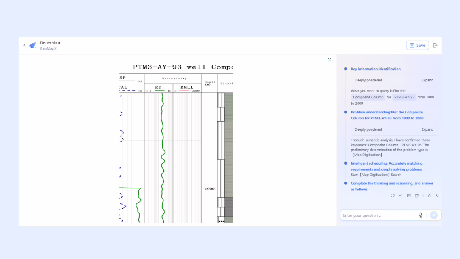Start voice input with microphone icon
Viewport: 460px width, 259px height.
420,215
